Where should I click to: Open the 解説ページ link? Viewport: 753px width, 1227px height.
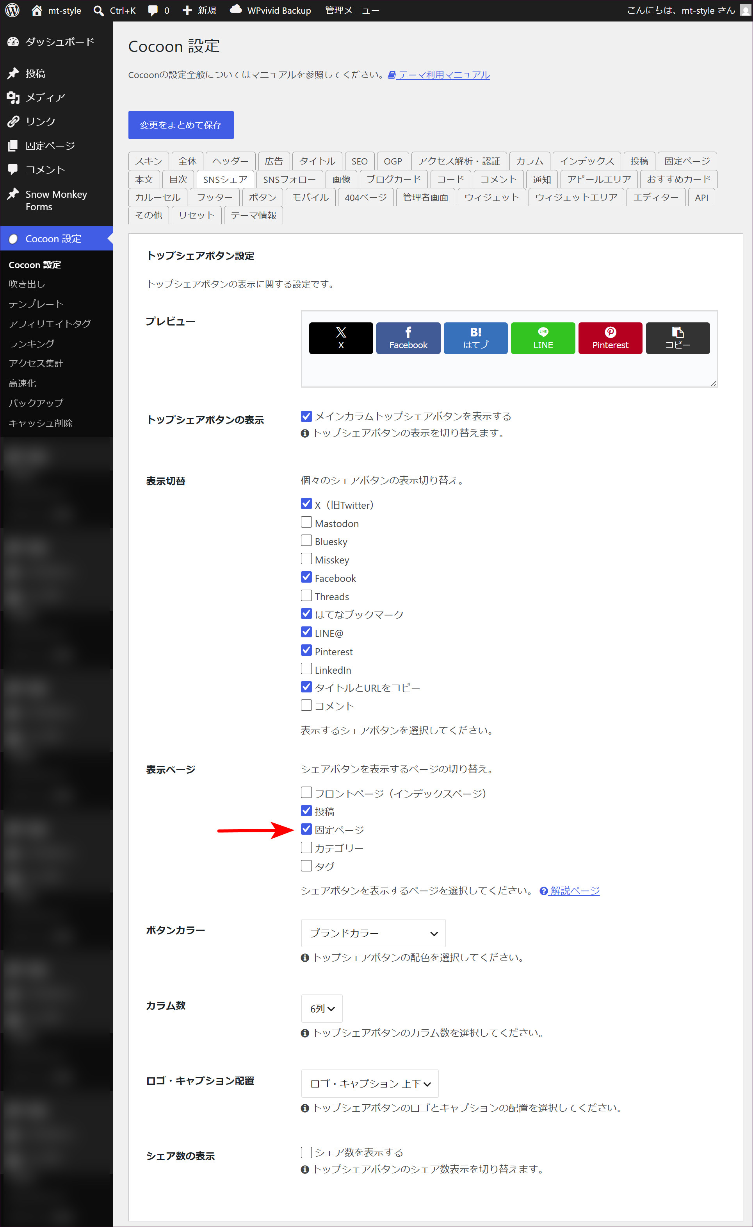click(x=575, y=891)
